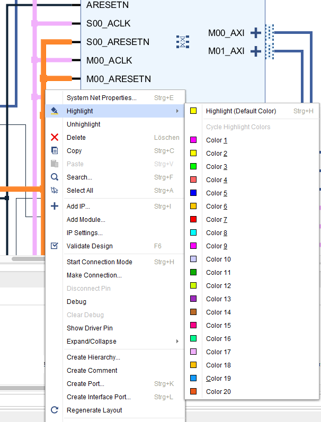Pick the Color 1 magenta swatch
321x422 pixels.
193,140
